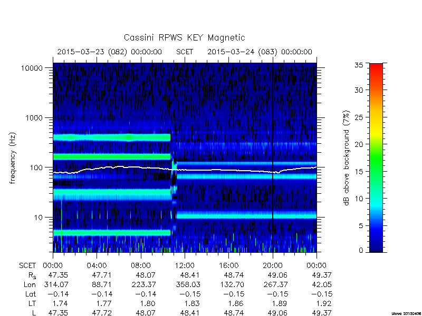Click the '20' tick on the color scale
This screenshot has width=422, height=316.
(x=359, y=144)
